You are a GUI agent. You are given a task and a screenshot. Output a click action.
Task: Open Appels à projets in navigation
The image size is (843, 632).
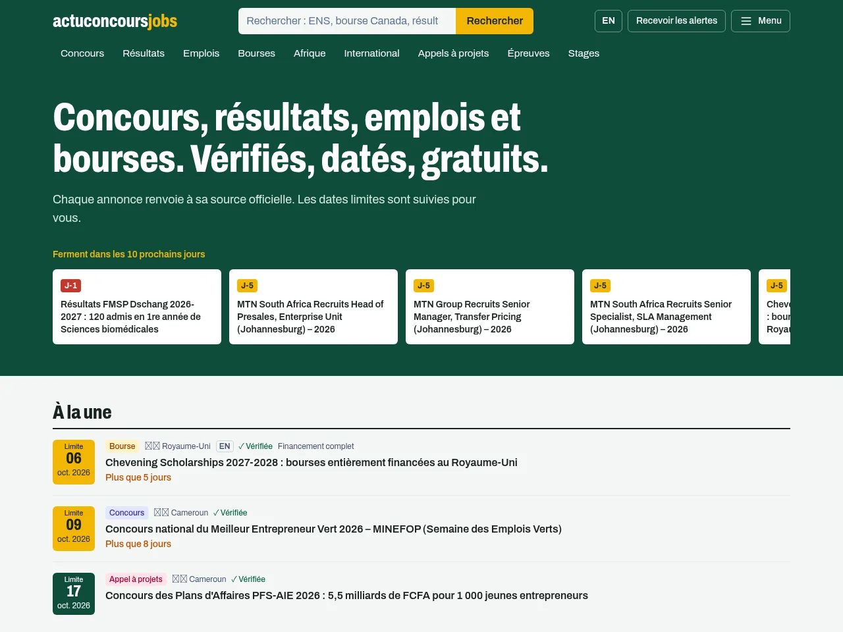pyautogui.click(x=453, y=53)
